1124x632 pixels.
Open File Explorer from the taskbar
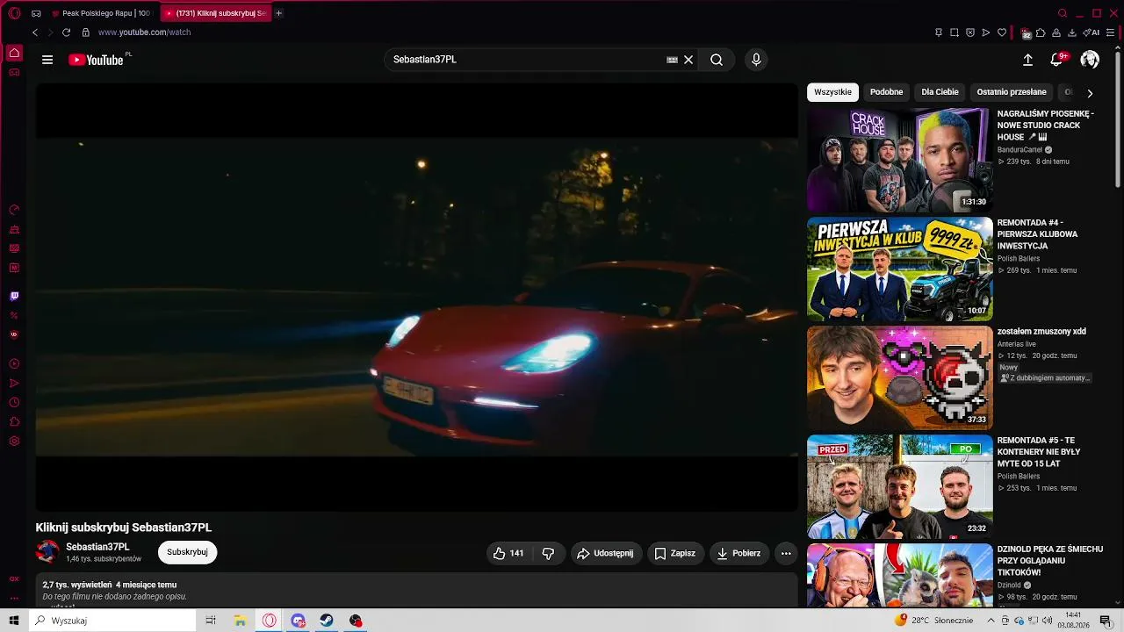[x=240, y=621]
